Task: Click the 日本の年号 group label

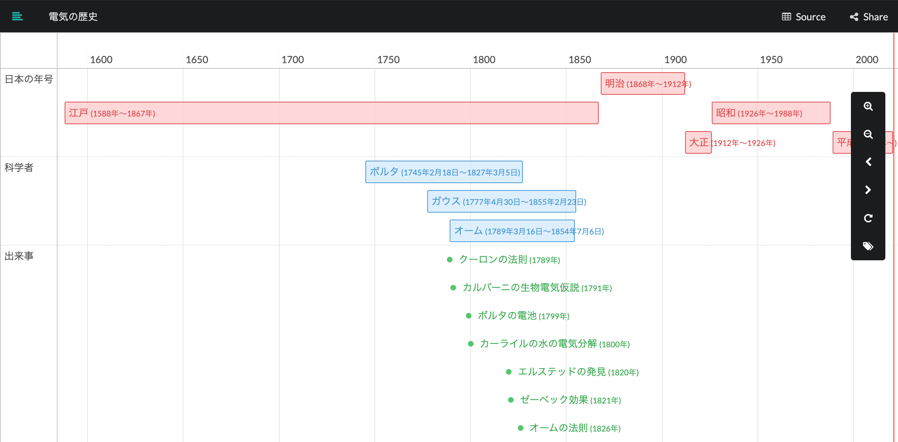Action: click(x=29, y=79)
